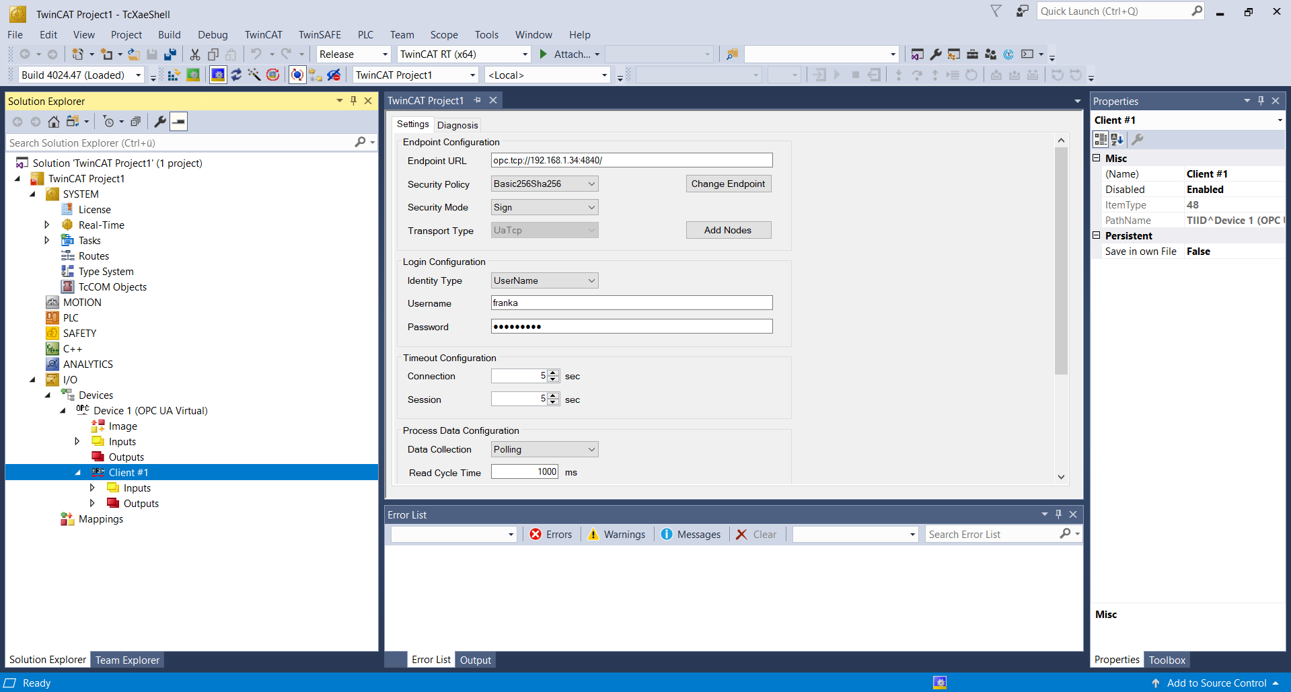Switch to the Diagnosis tab

[457, 125]
